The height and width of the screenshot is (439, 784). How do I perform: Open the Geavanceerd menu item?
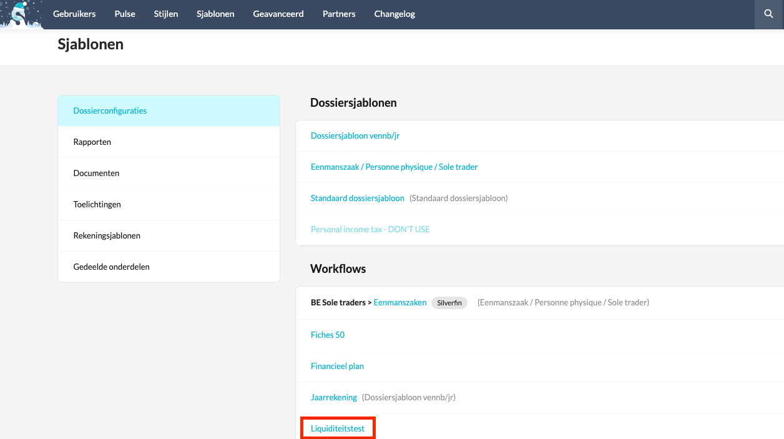278,14
